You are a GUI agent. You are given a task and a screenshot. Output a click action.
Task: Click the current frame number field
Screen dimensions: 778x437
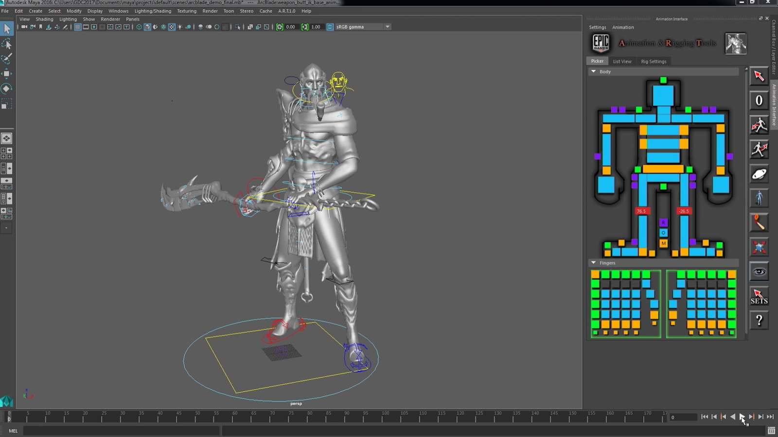[683, 417]
